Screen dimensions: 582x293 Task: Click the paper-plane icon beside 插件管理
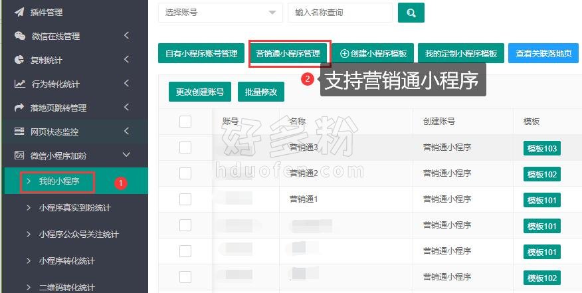(x=19, y=12)
